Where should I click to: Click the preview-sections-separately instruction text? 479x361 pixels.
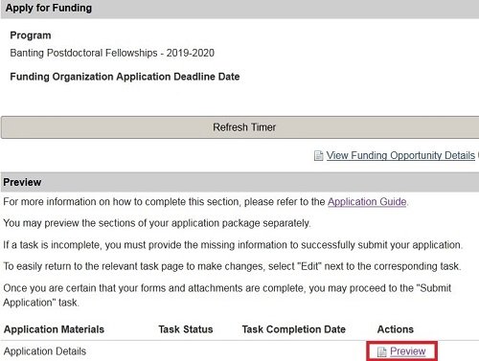157,223
